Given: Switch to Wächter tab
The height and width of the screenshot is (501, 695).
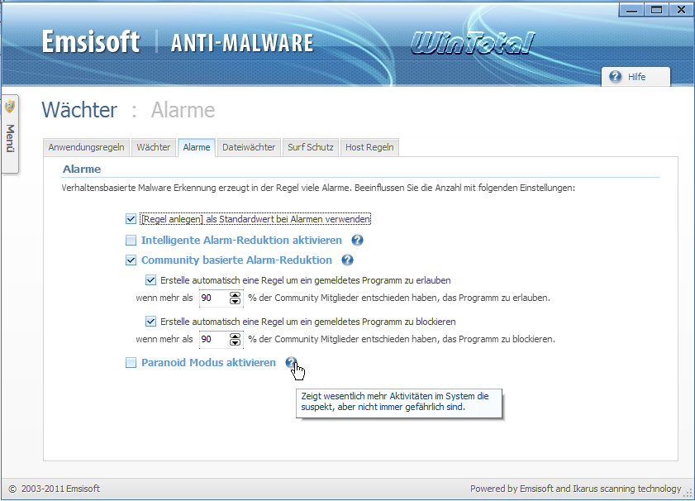Looking at the screenshot, I should point(154,148).
